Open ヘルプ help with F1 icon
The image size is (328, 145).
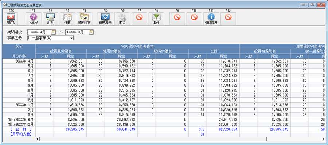(x=33, y=19)
